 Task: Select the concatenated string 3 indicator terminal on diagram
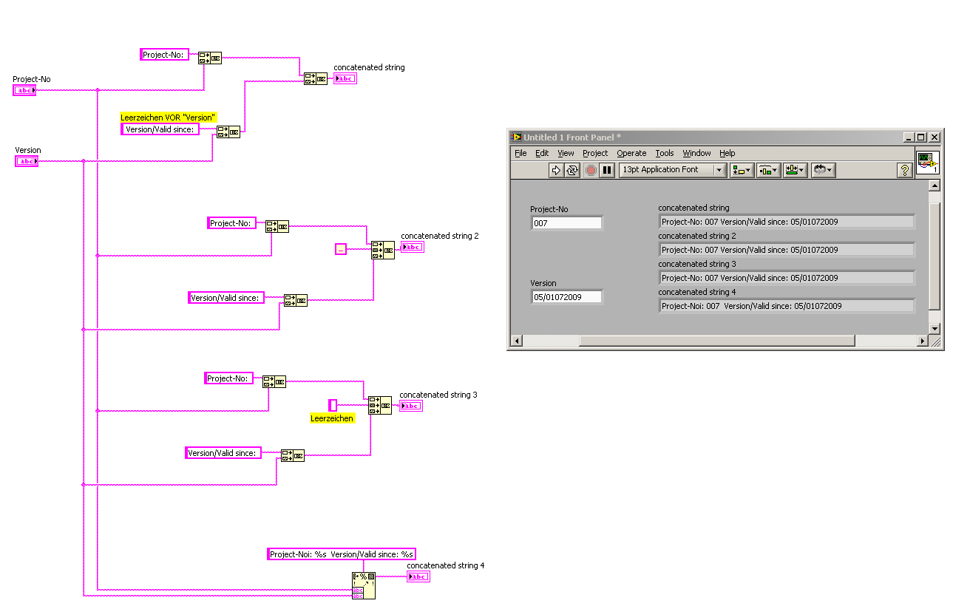point(411,406)
